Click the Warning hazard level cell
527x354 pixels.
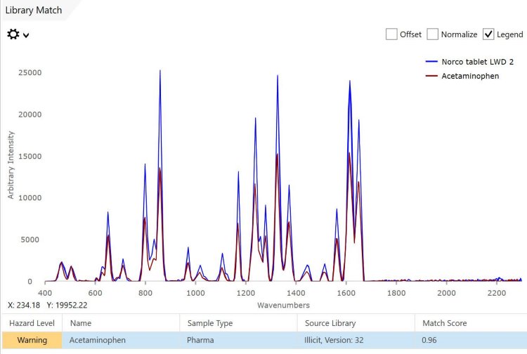point(32,340)
